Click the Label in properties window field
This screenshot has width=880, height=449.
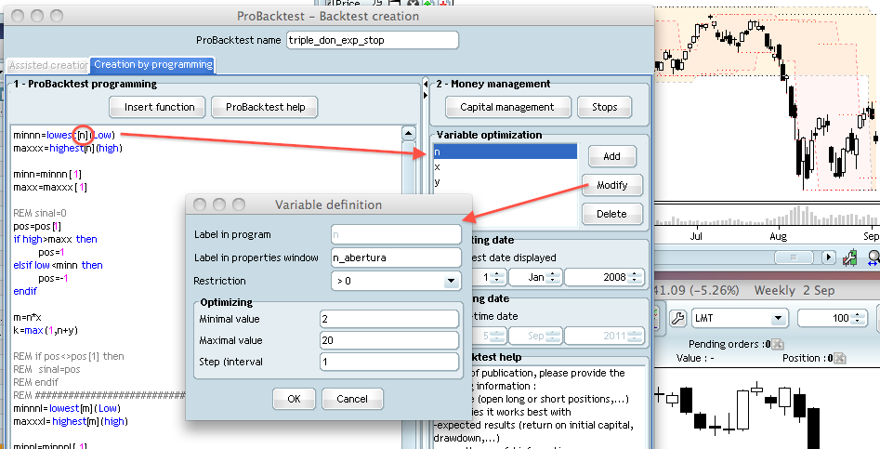tap(396, 258)
